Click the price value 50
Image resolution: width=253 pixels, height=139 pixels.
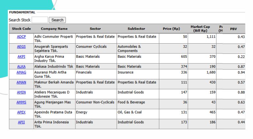pyautogui.click(x=185, y=37)
